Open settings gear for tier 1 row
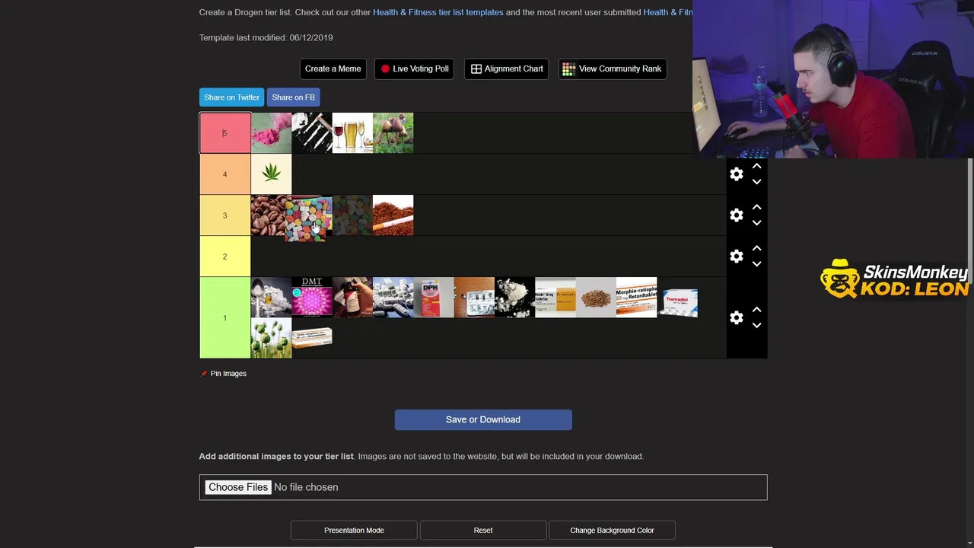The width and height of the screenshot is (974, 548). point(736,317)
